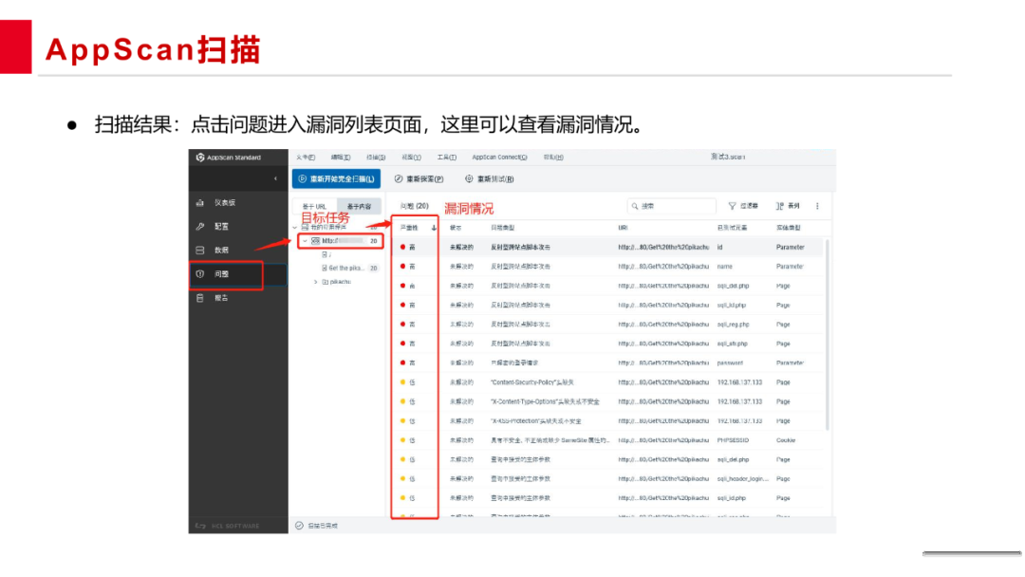The image size is (1025, 577).
Task: Open the 帮助(H) menu
Action: (x=553, y=158)
